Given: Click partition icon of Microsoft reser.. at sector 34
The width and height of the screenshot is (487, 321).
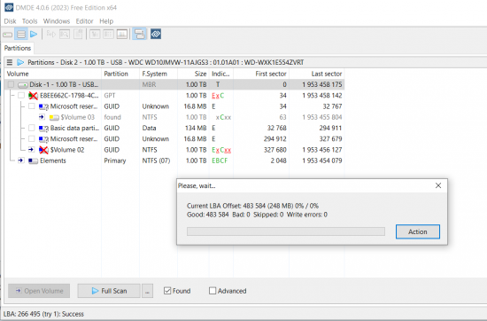Looking at the screenshot, I should point(43,106).
